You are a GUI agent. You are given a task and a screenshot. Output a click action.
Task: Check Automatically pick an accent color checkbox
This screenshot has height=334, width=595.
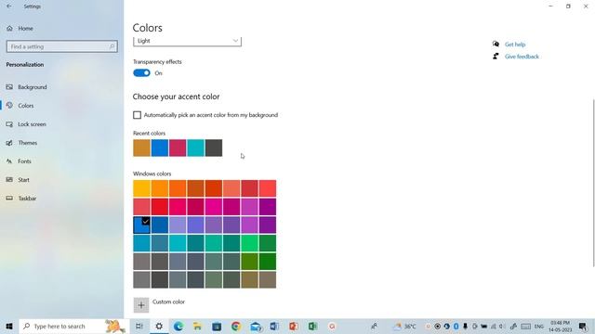(137, 115)
